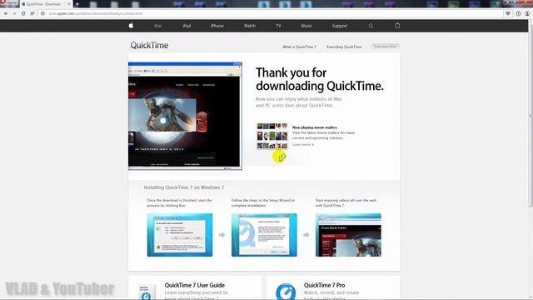Click the QuickTime page heading

pos(149,45)
